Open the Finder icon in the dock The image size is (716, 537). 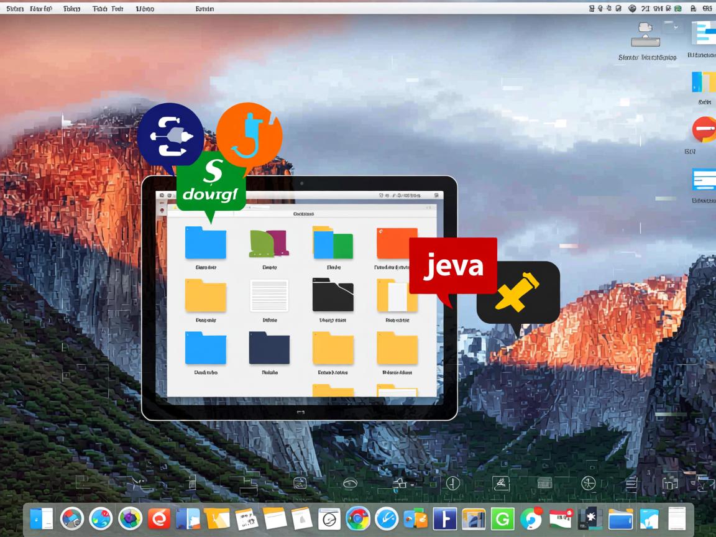[x=42, y=518]
